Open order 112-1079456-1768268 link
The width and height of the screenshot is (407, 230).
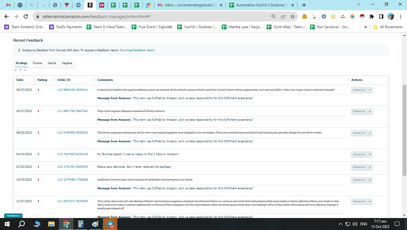click(72, 180)
